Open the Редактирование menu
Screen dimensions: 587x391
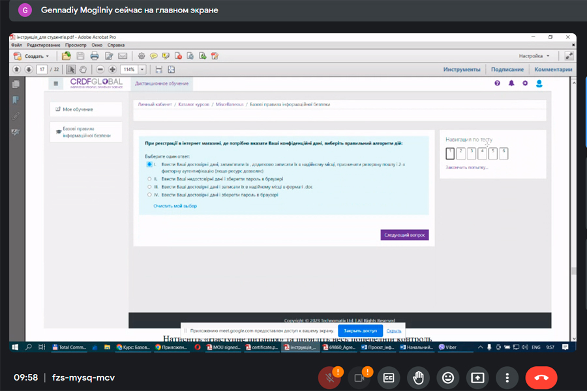[44, 45]
